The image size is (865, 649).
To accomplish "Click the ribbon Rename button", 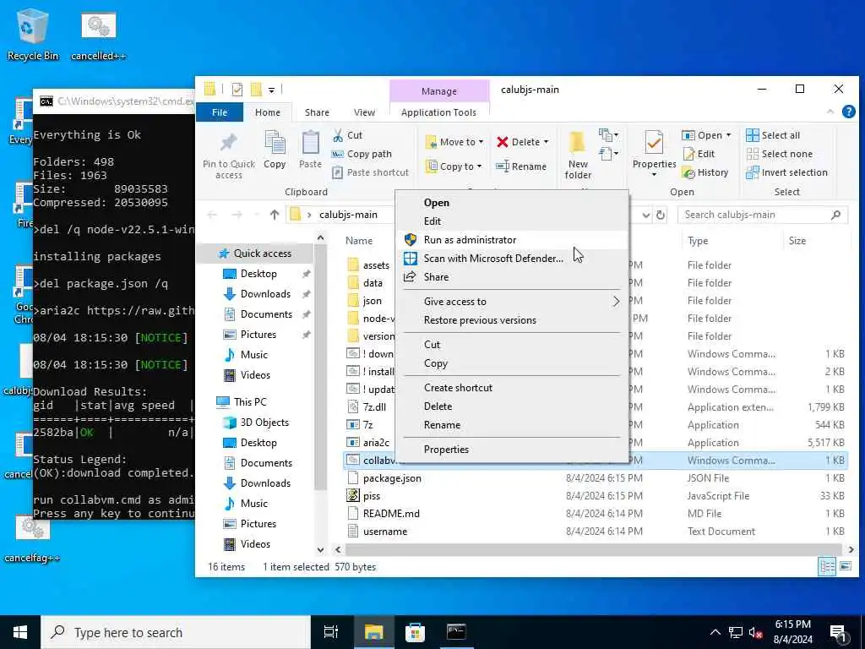I will click(x=520, y=166).
